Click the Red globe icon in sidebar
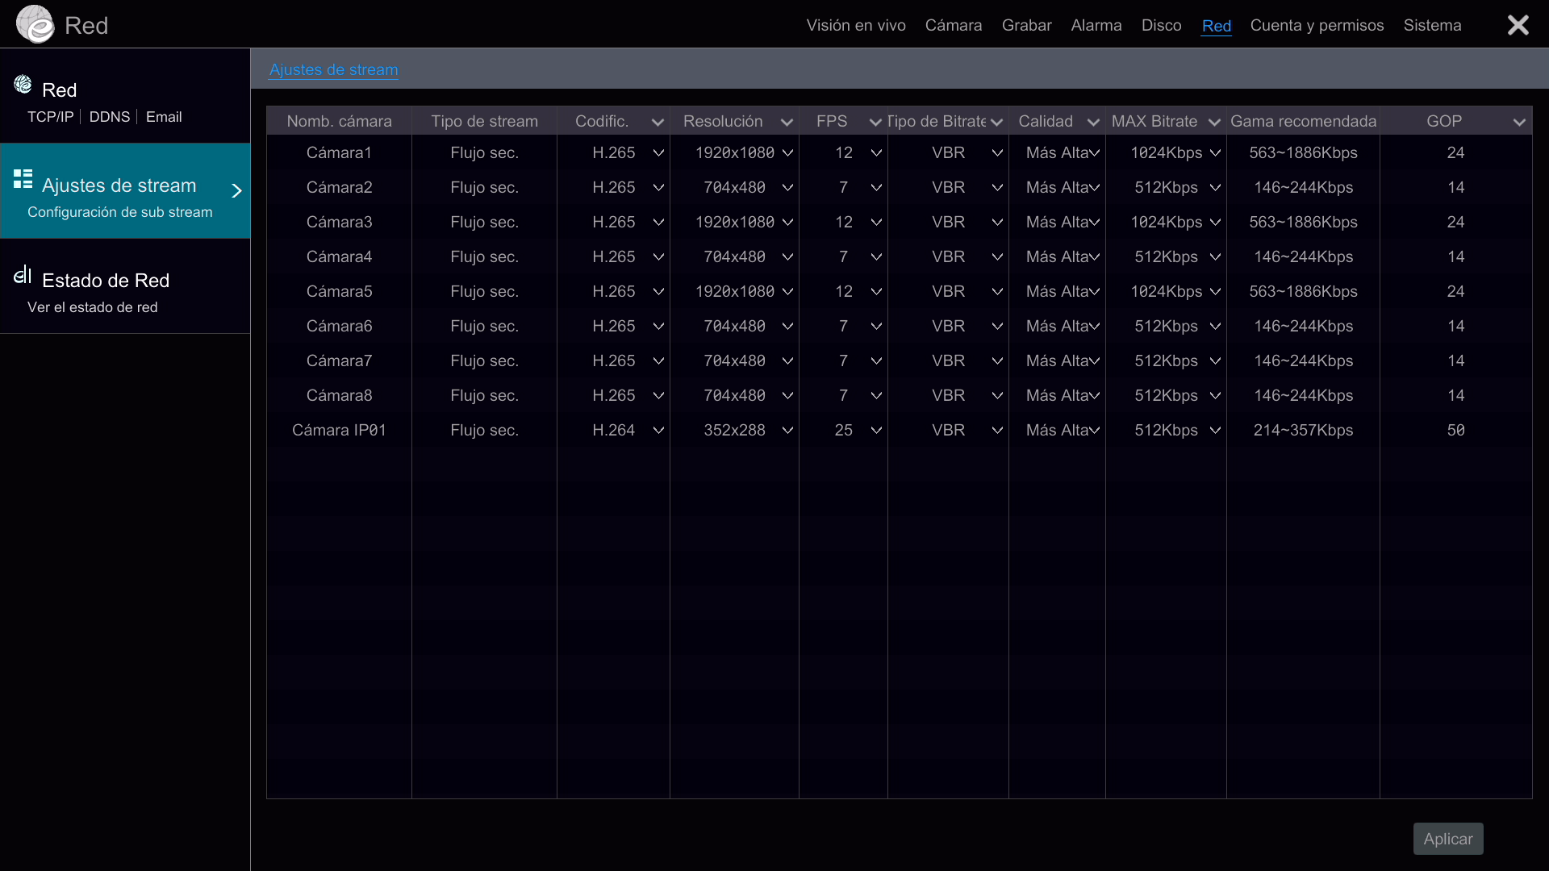This screenshot has height=871, width=1549. coord(23,84)
